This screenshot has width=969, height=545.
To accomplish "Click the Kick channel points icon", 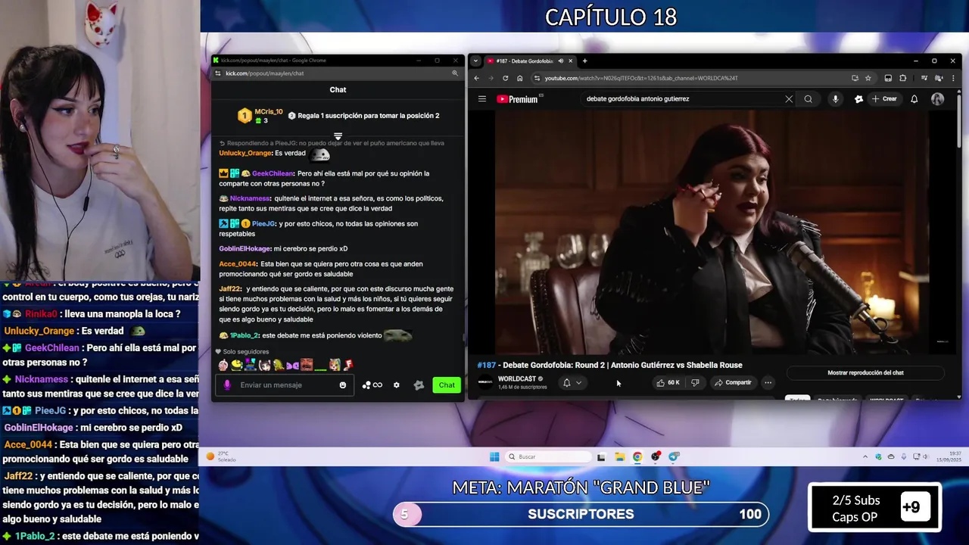I will click(x=372, y=385).
